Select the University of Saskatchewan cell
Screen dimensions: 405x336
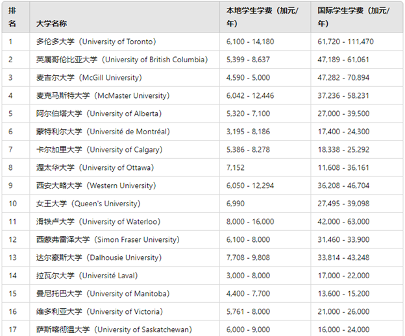[x=125, y=328]
